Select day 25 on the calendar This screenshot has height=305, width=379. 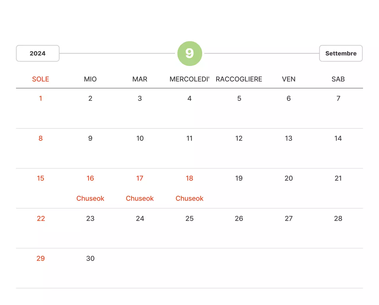tap(189, 218)
